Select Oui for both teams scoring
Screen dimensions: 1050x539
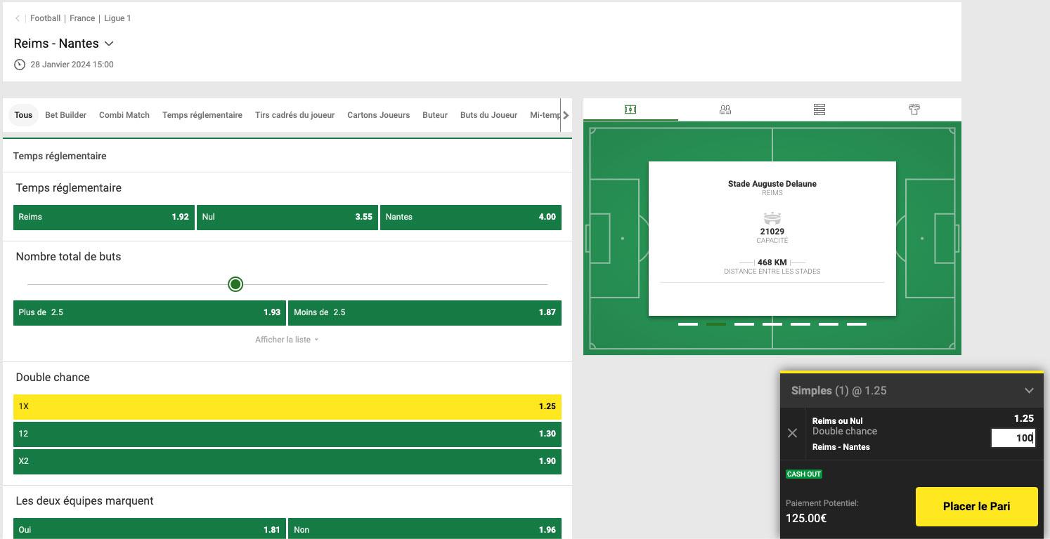(150, 528)
